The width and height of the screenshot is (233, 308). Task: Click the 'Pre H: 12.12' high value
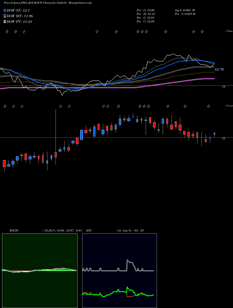[x=145, y=14]
